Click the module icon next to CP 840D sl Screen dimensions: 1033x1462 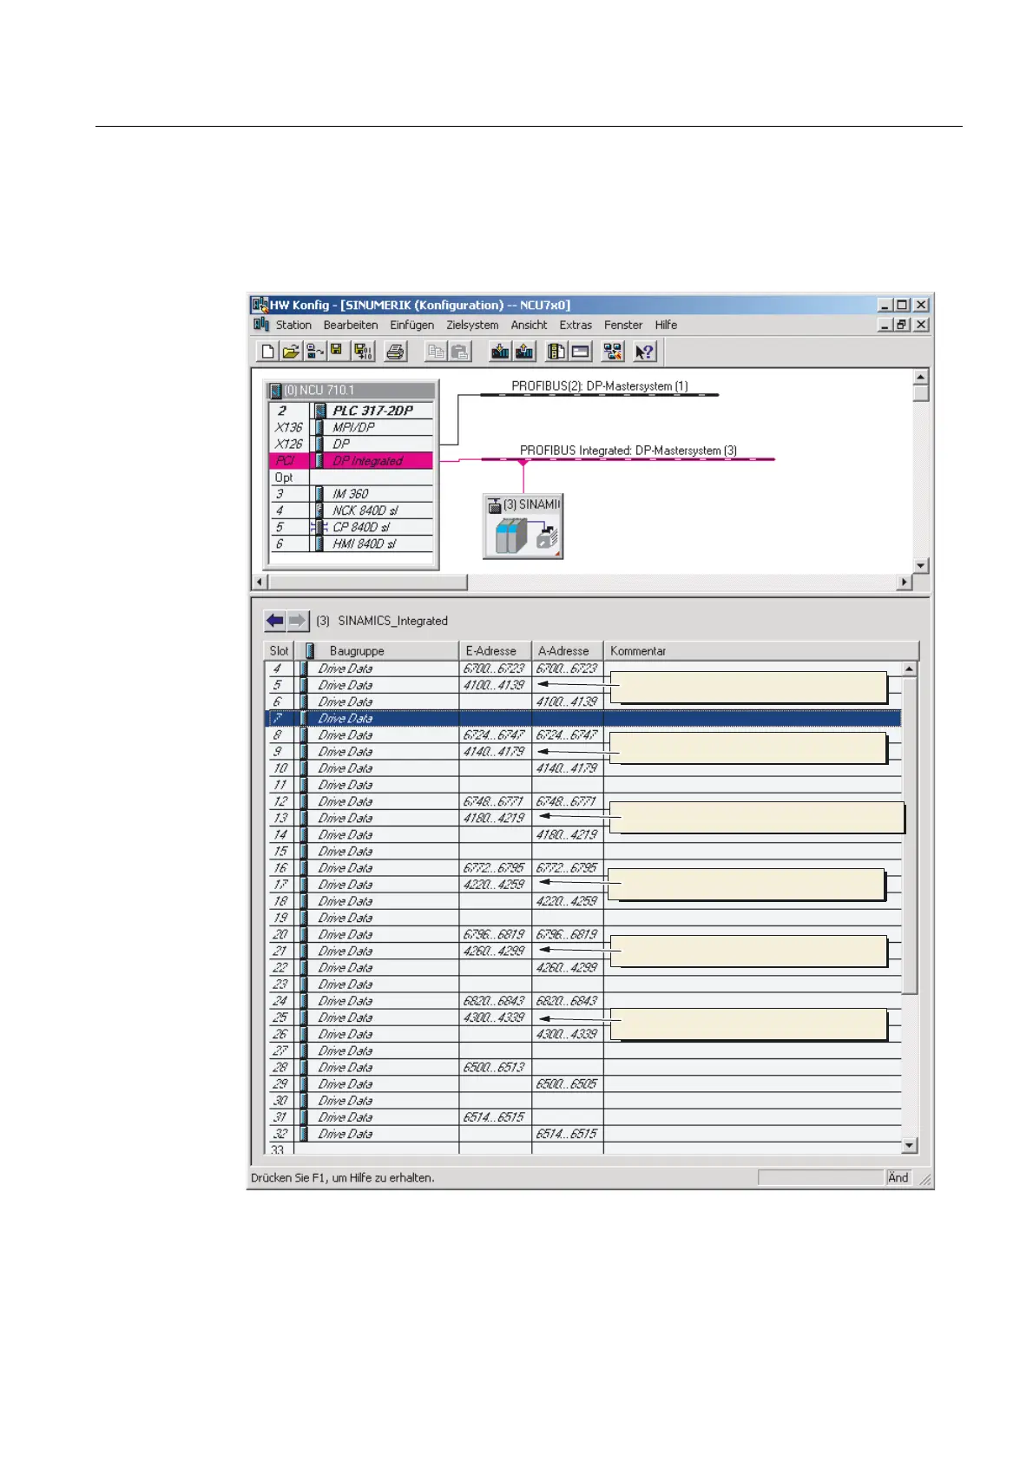pyautogui.click(x=320, y=527)
